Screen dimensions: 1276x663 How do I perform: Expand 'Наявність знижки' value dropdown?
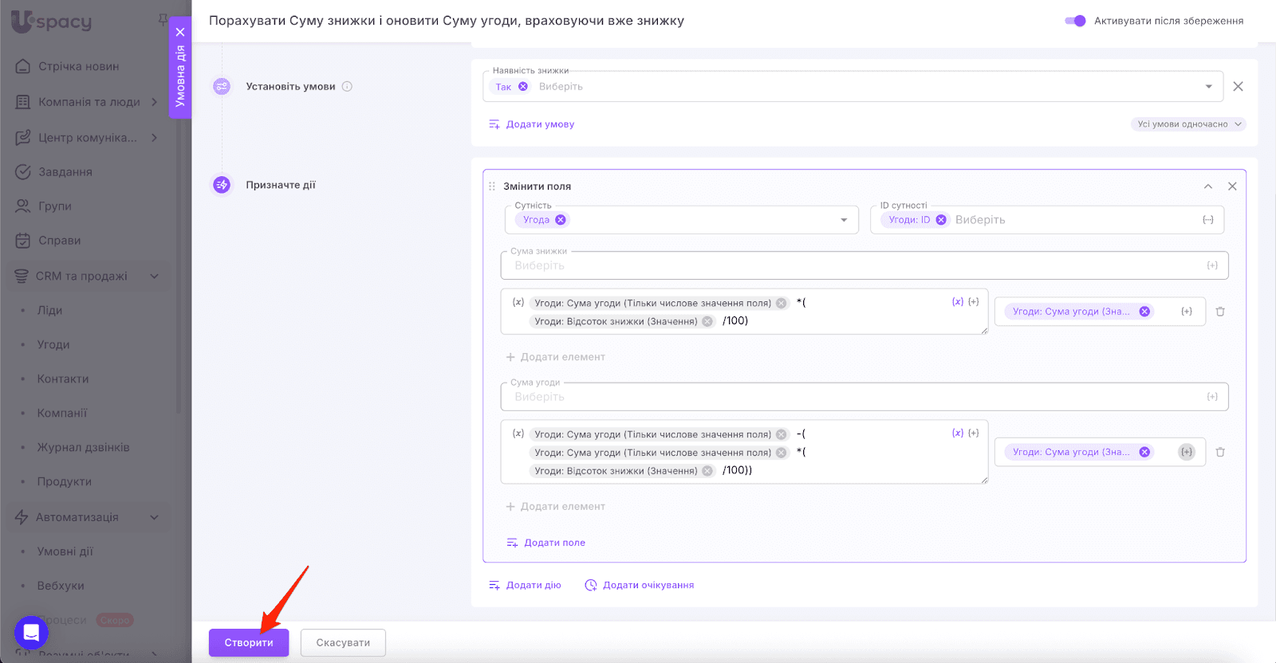click(1208, 87)
